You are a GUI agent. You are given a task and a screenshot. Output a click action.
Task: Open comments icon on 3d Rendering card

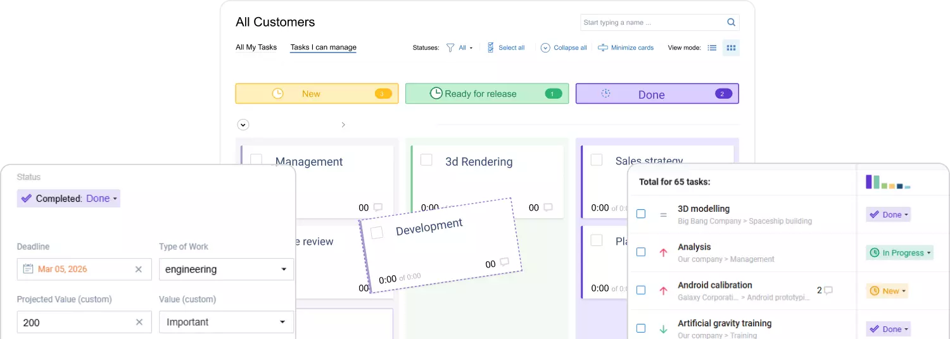pos(548,207)
